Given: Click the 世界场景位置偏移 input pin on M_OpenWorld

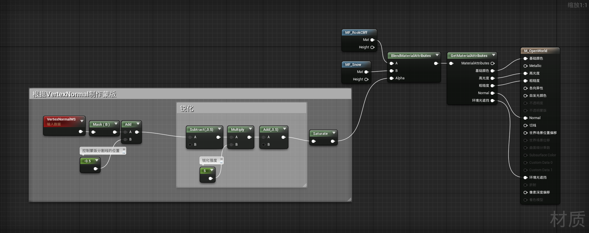Looking at the screenshot, I should click(525, 133).
